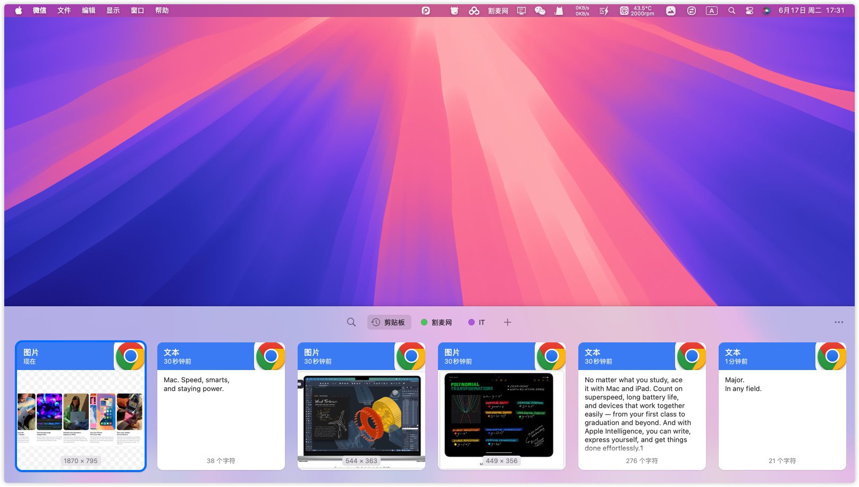859x487 pixels.
Task: Add a new pinboard with the plus icon
Action: coord(508,322)
